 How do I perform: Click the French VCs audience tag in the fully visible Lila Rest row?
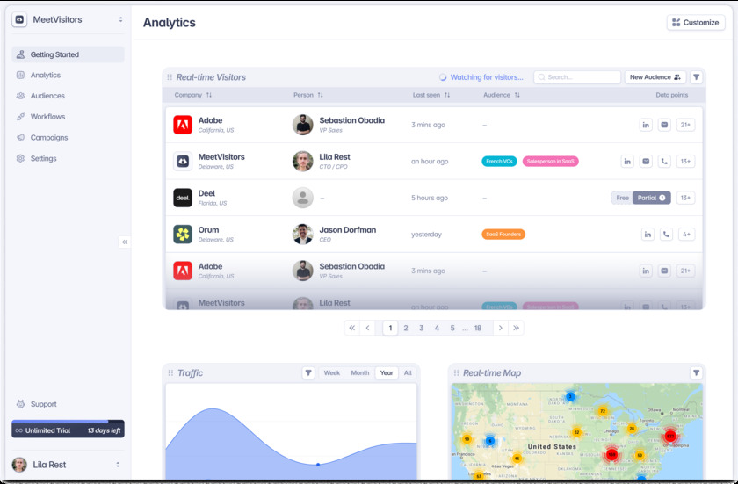(x=499, y=162)
